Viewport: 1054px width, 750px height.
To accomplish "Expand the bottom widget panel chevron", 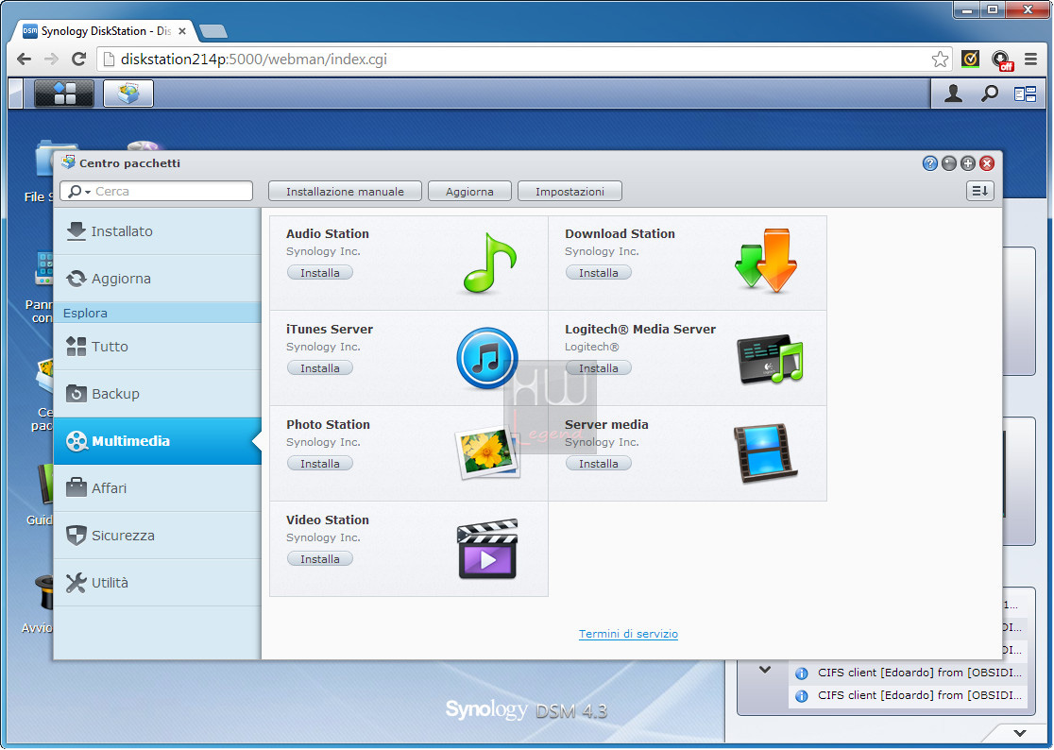I will 1020,733.
